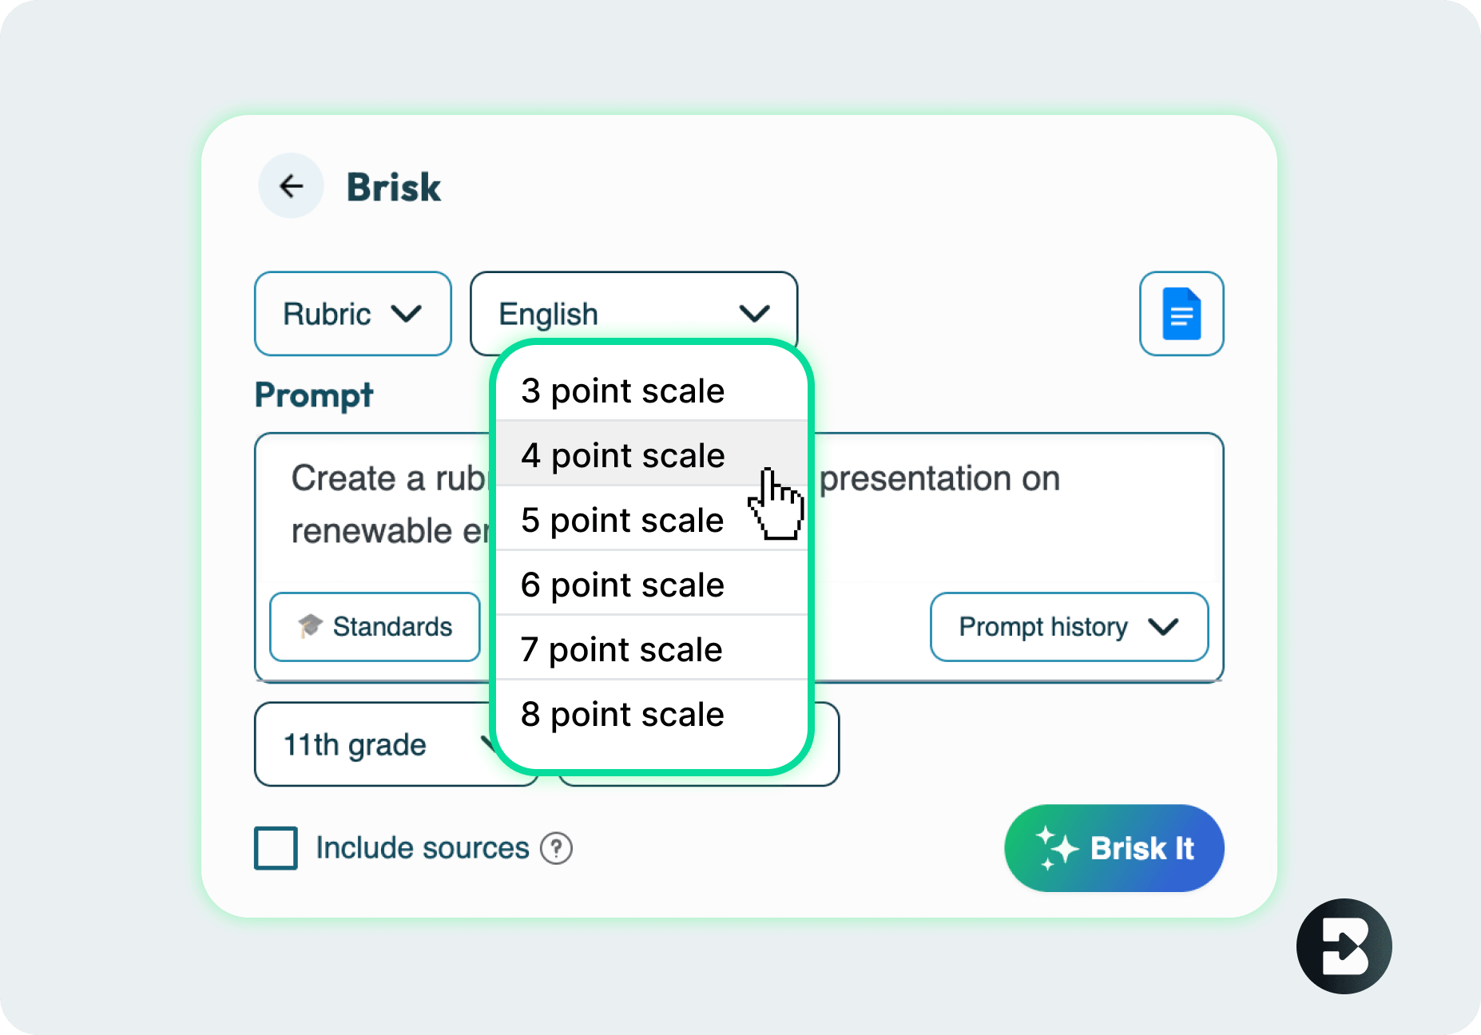Open the Google Docs file icon
The width and height of the screenshot is (1481, 1035).
pyautogui.click(x=1181, y=314)
